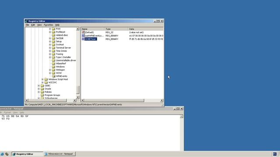Click the LastWPAEventLogged binary value icon
Viewport: 280px width, 157px height.
(x=83, y=36)
